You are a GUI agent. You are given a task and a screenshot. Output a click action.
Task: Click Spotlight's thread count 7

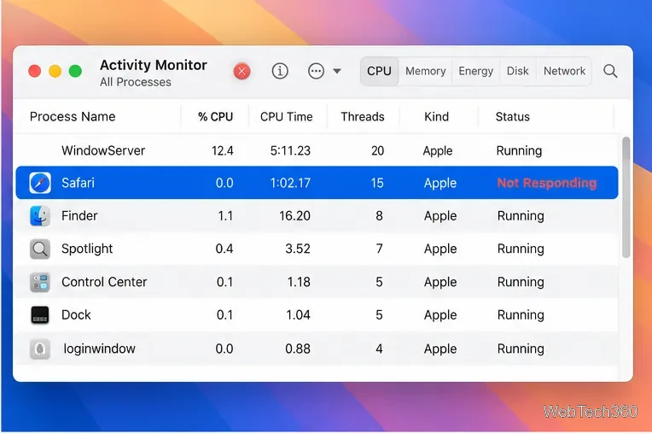click(x=379, y=249)
